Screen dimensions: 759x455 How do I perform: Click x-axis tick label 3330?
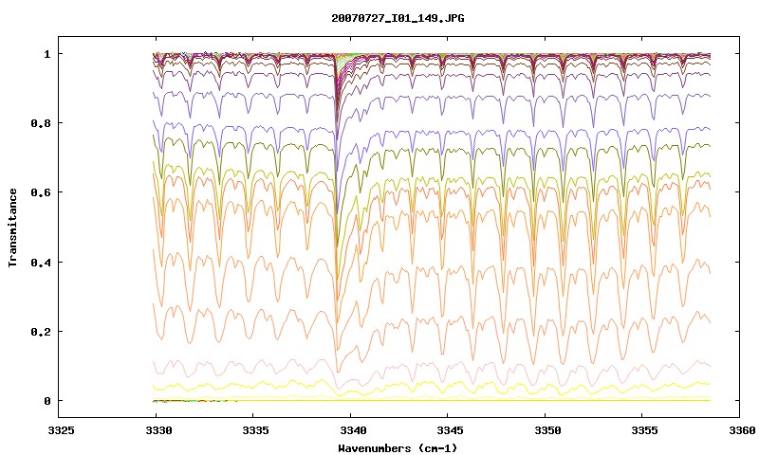[158, 430]
